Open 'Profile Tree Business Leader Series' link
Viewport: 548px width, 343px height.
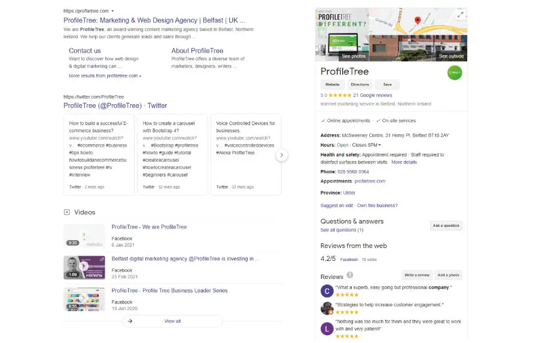(169, 290)
